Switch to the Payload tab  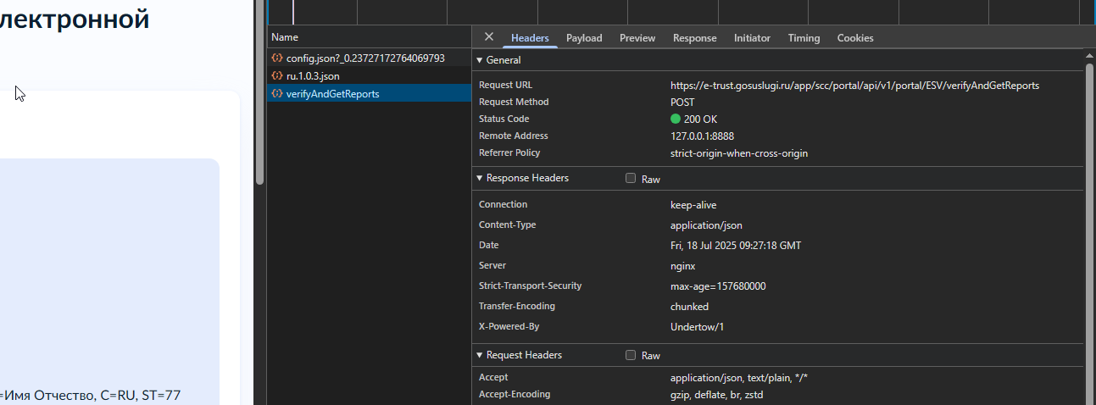(584, 38)
